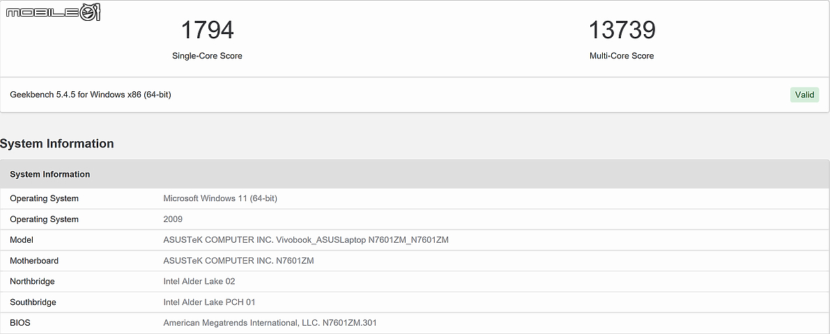
Task: Click the Motherboard row label
Action: (x=34, y=261)
